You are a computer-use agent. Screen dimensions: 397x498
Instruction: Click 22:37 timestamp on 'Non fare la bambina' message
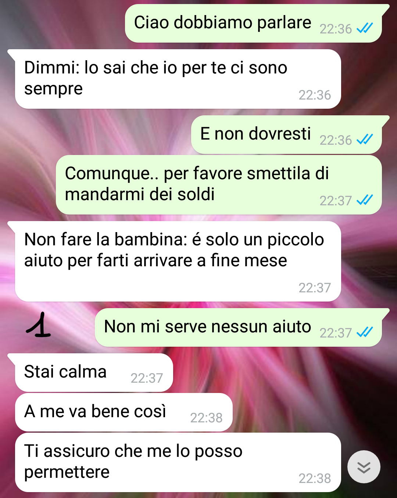(315, 288)
